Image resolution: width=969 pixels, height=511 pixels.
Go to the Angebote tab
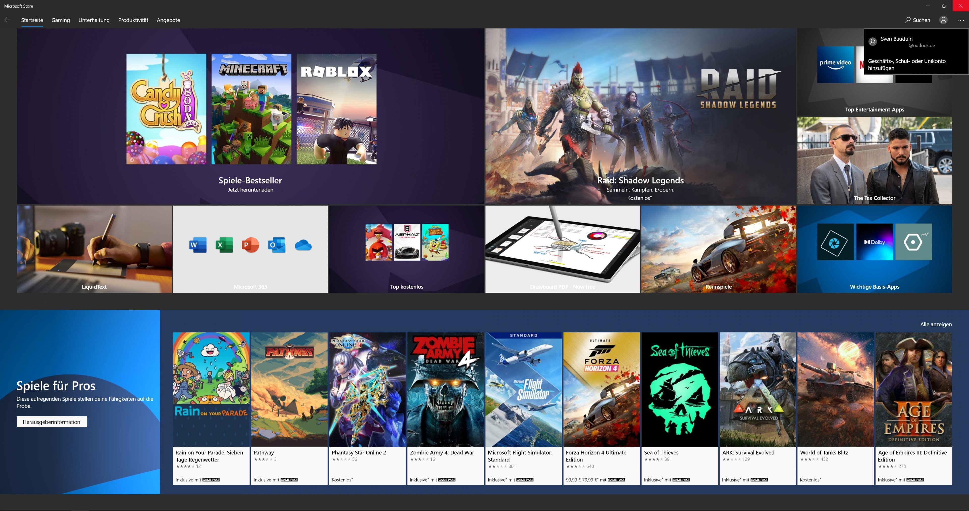pyautogui.click(x=168, y=20)
